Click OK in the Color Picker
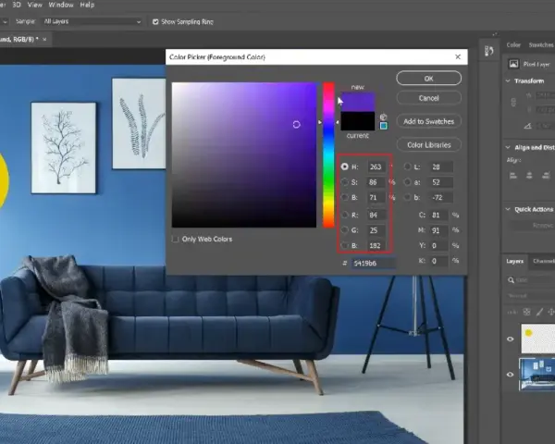The image size is (555, 444). point(428,79)
